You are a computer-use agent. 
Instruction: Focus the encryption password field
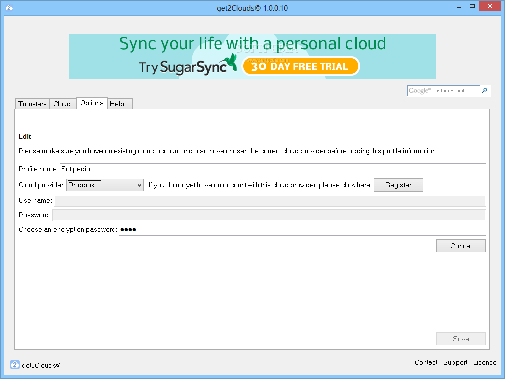(302, 230)
